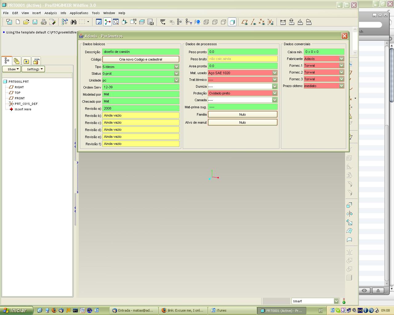Open the Mat. usado dropdown

click(x=275, y=73)
